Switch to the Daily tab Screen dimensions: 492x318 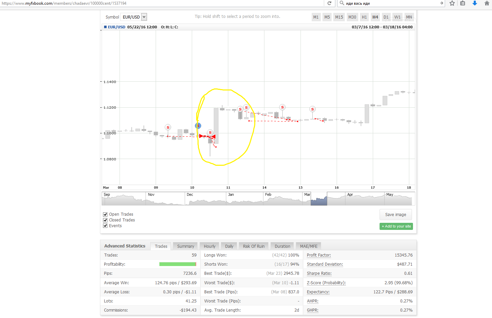click(229, 246)
